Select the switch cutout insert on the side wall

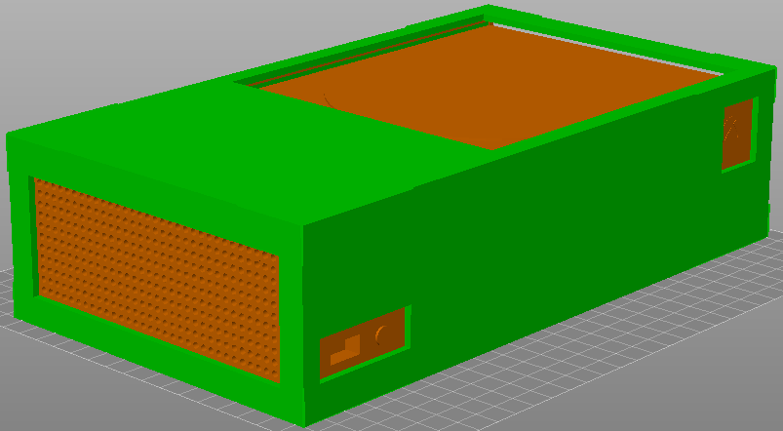[362, 343]
